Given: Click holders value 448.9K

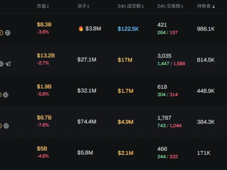Looking at the screenshot, I should pos(206,91).
